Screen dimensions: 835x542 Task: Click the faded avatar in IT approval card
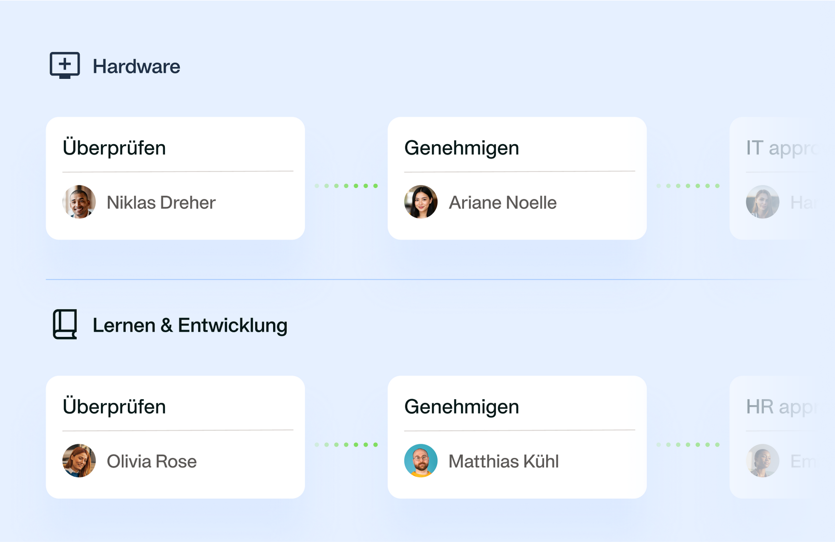(x=762, y=202)
